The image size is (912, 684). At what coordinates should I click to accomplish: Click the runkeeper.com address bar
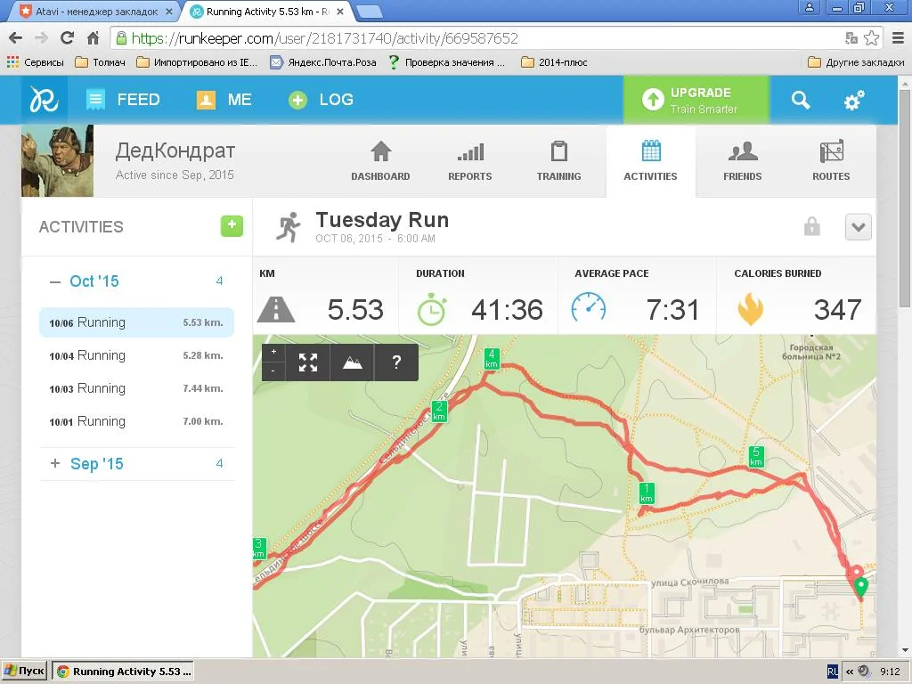[477, 38]
